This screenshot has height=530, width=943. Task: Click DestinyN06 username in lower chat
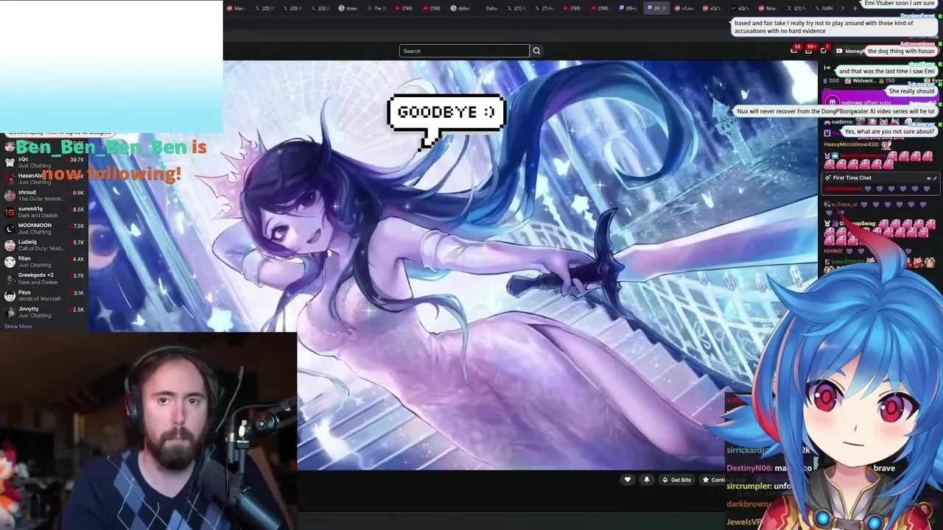pos(749,468)
